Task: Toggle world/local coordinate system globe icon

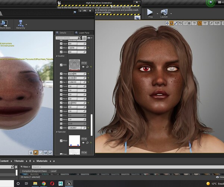Action: tap(180, 23)
